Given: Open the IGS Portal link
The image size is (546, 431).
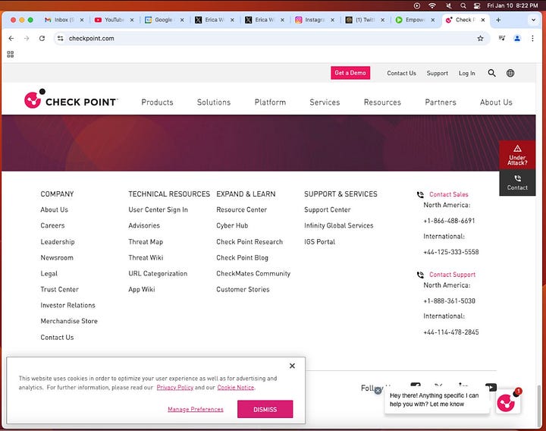Looking at the screenshot, I should coord(319,241).
